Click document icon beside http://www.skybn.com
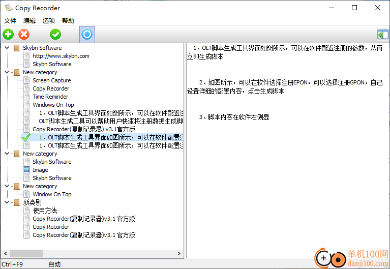This screenshot has width=390, height=269. (x=26, y=56)
